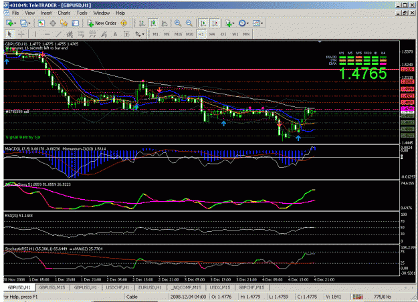Click the 1.4765 price display
Viewport: 418px width, 302px height.
pos(362,73)
